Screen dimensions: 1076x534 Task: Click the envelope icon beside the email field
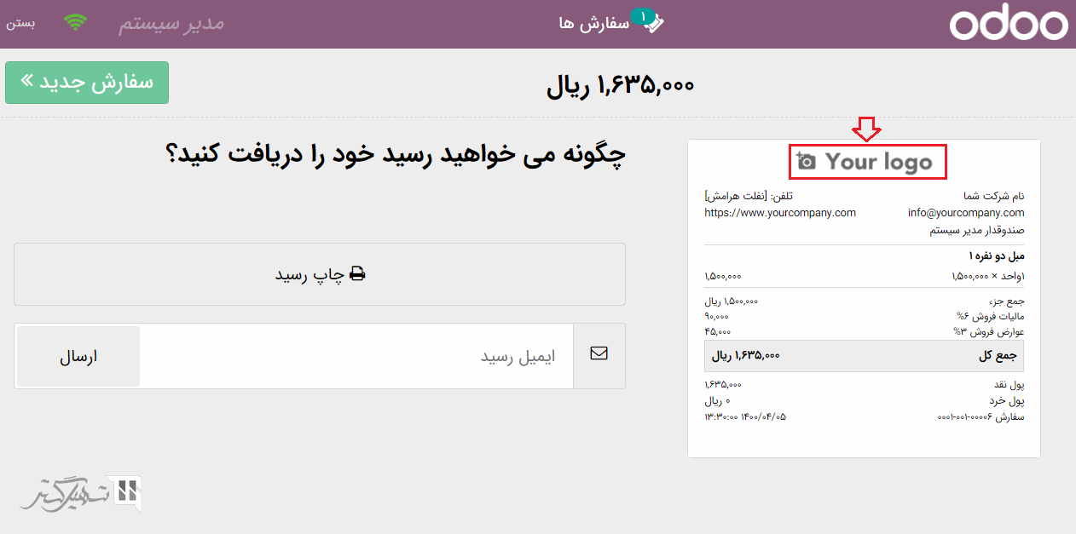[599, 353]
